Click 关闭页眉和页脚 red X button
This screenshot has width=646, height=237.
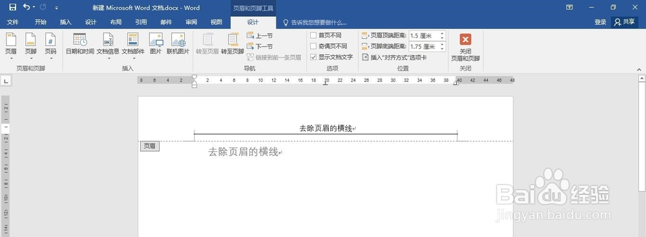tap(466, 39)
